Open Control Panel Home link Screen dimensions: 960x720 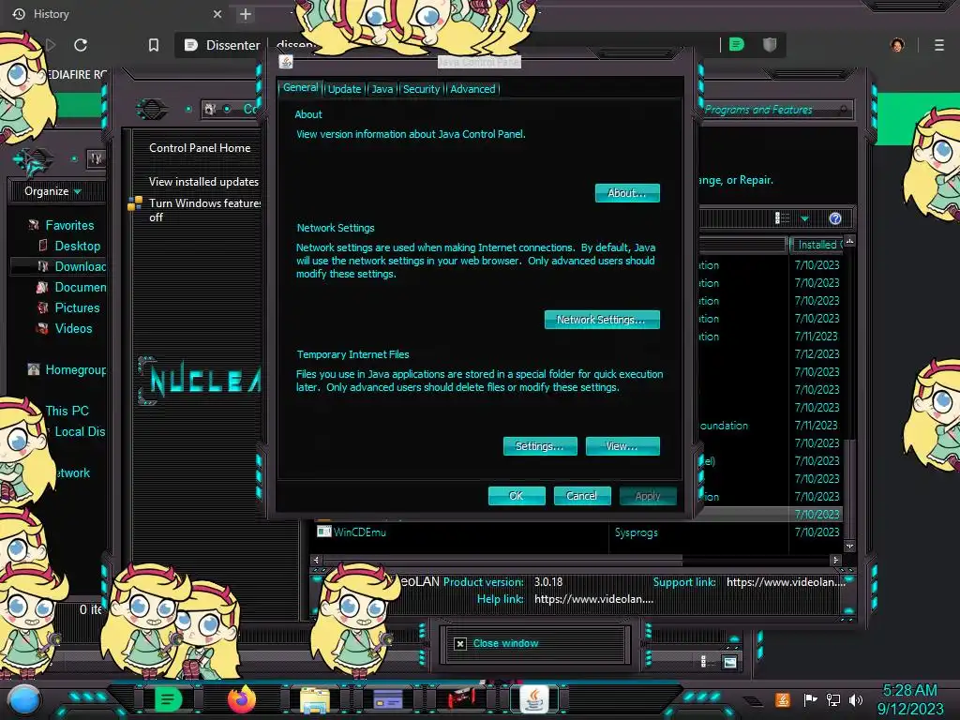(200, 148)
